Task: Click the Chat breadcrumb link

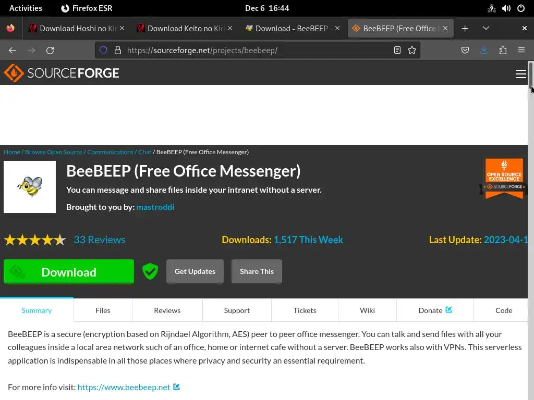Action: [x=145, y=152]
